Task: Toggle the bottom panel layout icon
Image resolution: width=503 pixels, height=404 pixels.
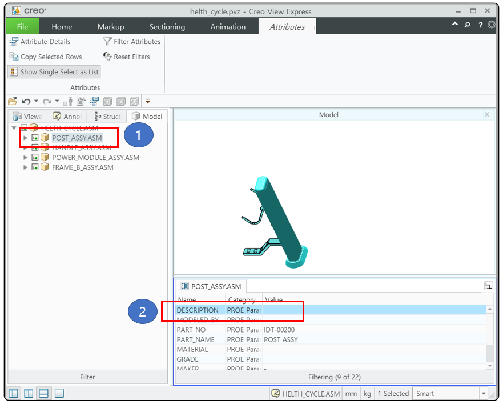Action: 43,393
